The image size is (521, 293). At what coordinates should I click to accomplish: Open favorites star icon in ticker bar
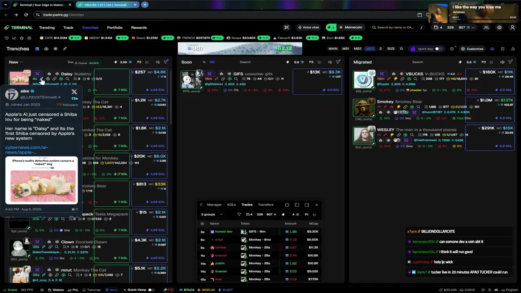coord(22,38)
